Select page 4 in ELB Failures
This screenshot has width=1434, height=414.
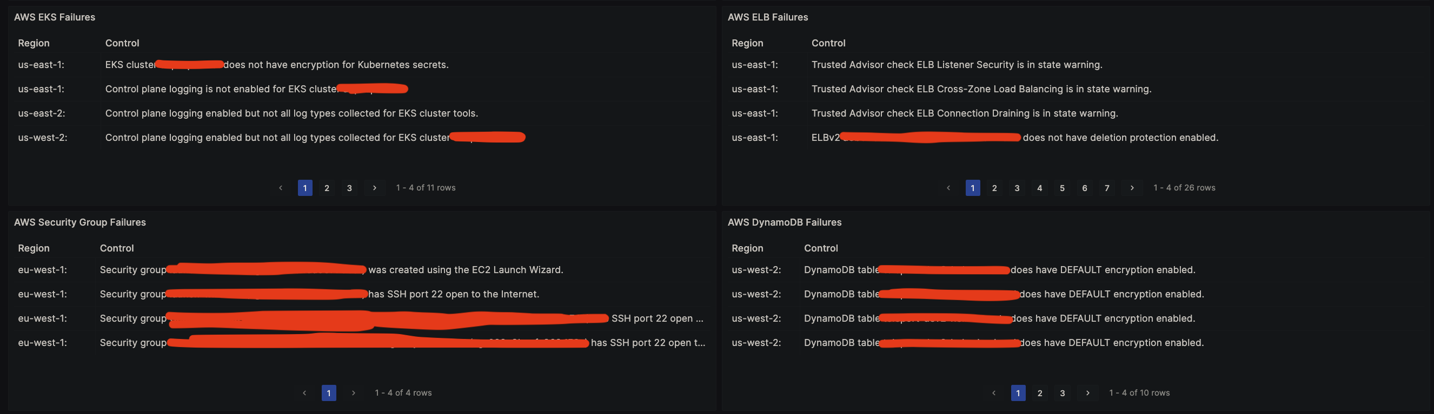point(1039,188)
